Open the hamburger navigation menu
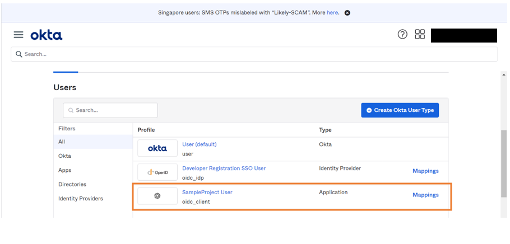 [x=18, y=35]
